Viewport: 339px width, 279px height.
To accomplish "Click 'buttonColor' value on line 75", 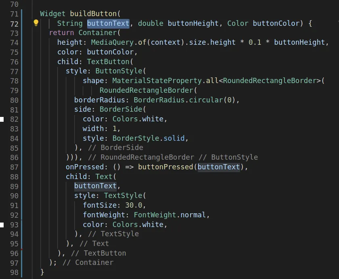I will [x=110, y=52].
